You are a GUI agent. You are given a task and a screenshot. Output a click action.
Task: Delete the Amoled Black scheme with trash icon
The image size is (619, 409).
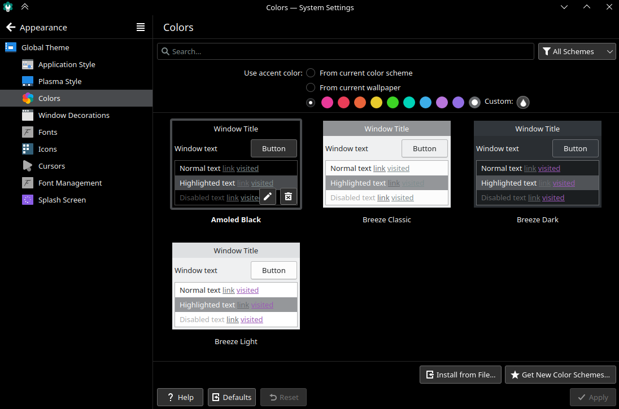click(289, 196)
